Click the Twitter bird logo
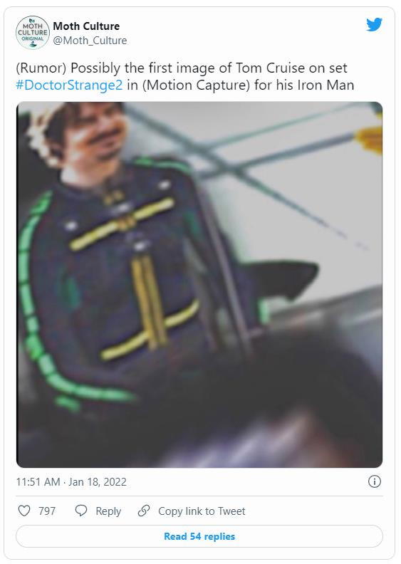This screenshot has width=401, height=564. (374, 25)
